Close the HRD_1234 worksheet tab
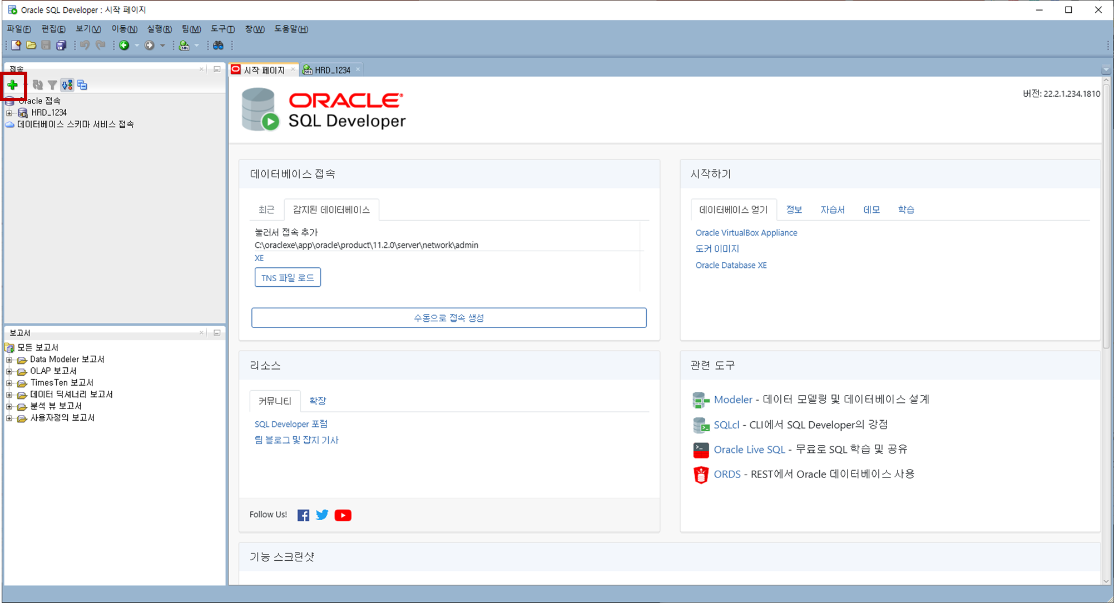 [x=358, y=69]
